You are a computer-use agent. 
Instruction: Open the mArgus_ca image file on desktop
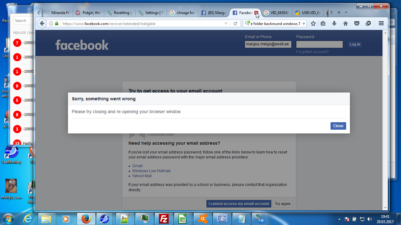tap(11, 189)
